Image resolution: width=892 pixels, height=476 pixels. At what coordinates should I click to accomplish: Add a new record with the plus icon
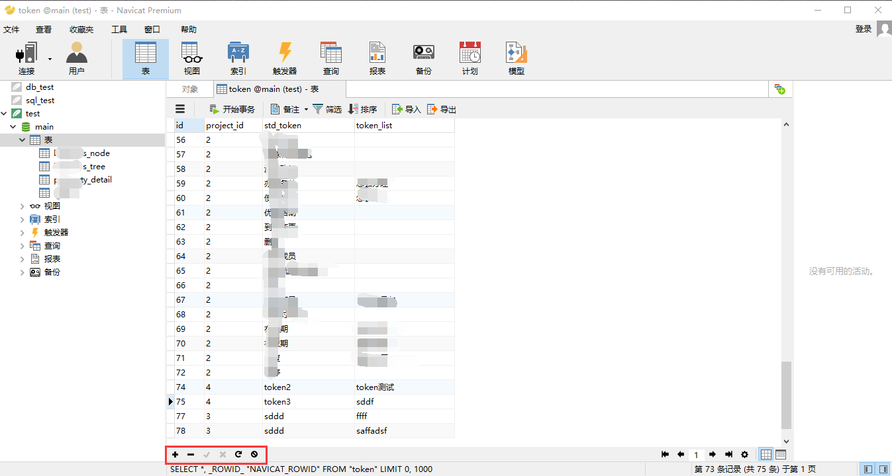[x=175, y=454]
